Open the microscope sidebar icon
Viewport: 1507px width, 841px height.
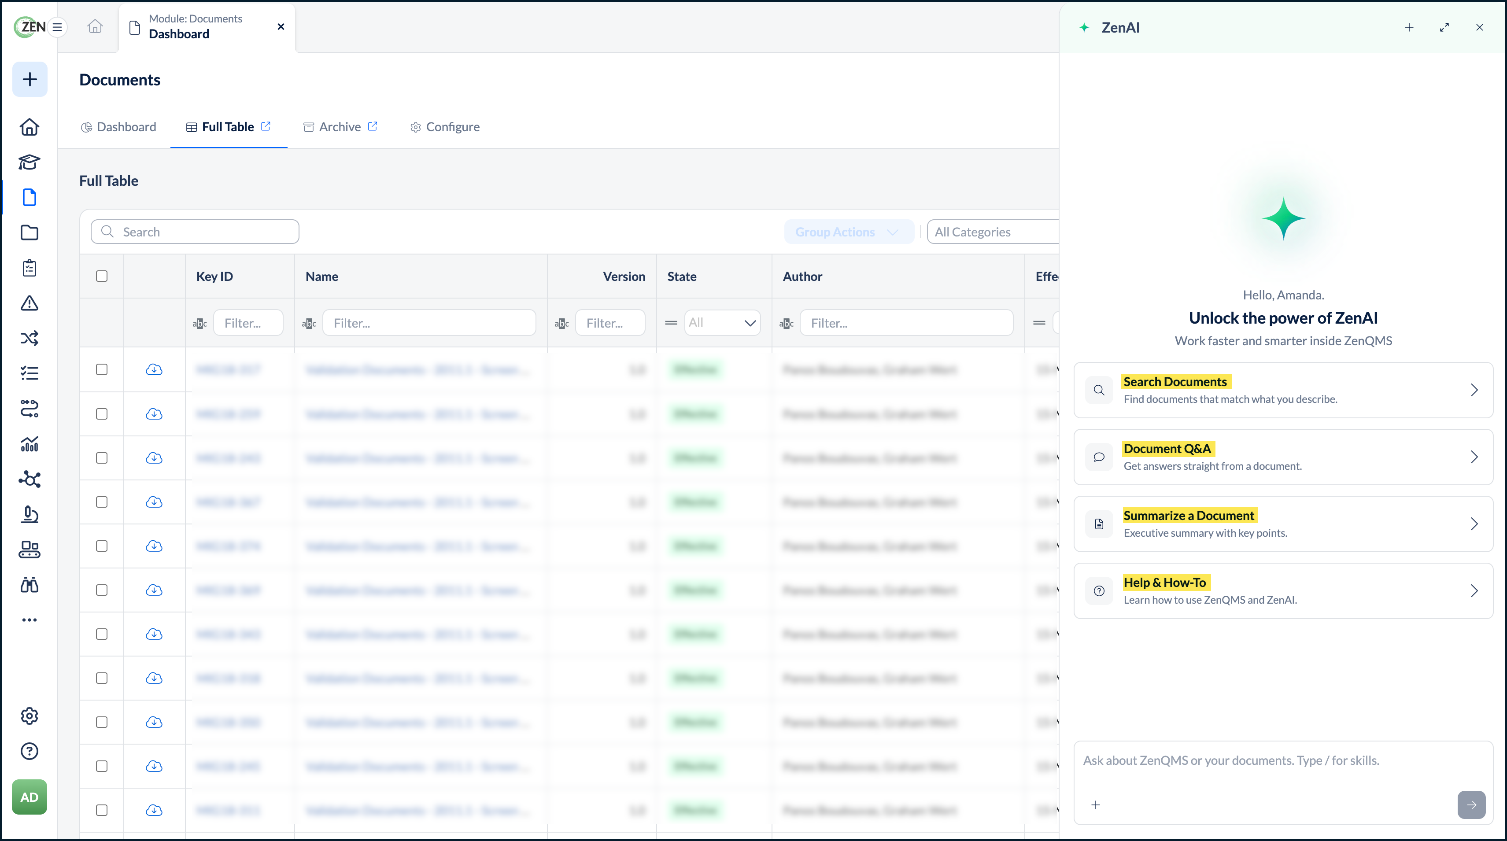pos(29,515)
